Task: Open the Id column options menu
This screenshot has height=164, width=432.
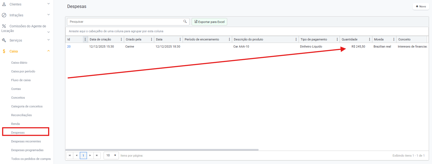Action: (85, 39)
